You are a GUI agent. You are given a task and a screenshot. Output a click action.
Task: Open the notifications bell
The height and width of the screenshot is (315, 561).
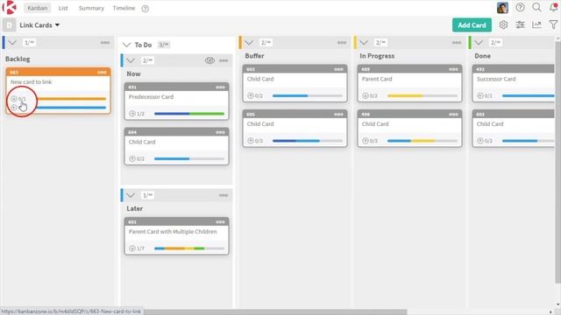click(553, 7)
